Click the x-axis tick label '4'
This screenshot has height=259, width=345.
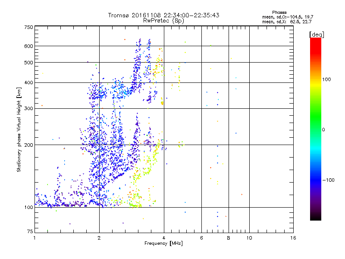[164, 238]
